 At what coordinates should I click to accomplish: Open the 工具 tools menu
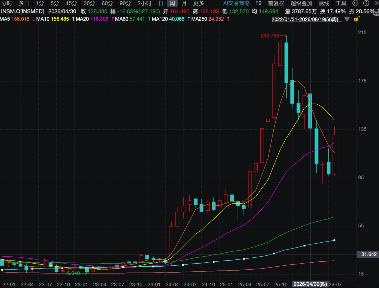tap(341, 3)
